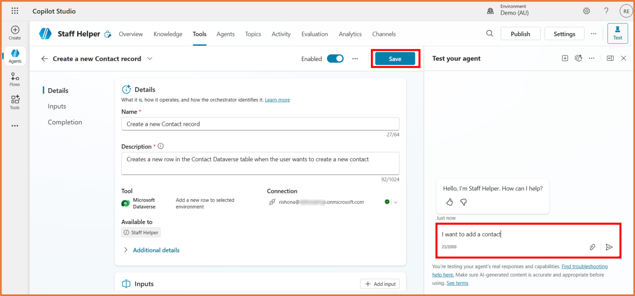Open the connection dropdown chevron
Image resolution: width=635 pixels, height=296 pixels.
click(x=396, y=203)
